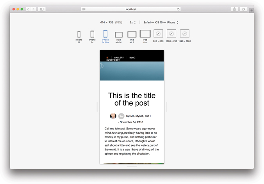The height and width of the screenshot is (184, 264).
Task: Open the GALLERY nav item
Action: 119,58
